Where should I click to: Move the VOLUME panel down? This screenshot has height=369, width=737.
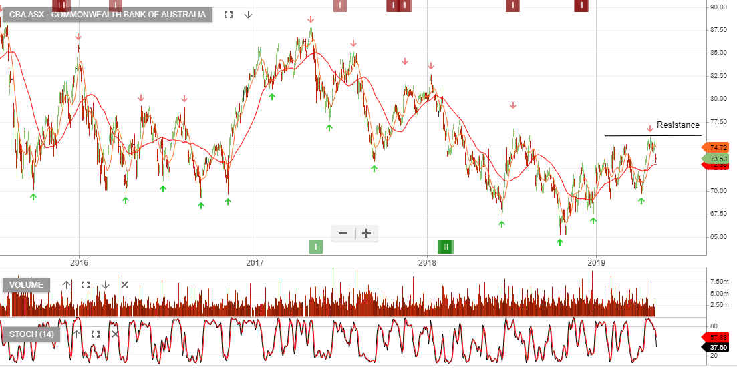[106, 284]
